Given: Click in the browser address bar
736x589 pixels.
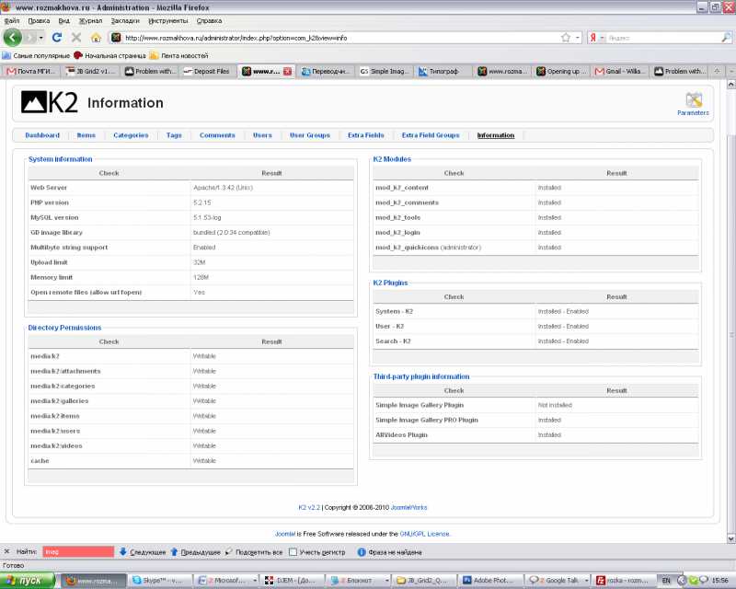Looking at the screenshot, I should pyautogui.click(x=340, y=38).
